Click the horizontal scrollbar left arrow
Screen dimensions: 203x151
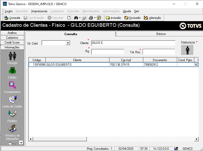click(x=31, y=139)
